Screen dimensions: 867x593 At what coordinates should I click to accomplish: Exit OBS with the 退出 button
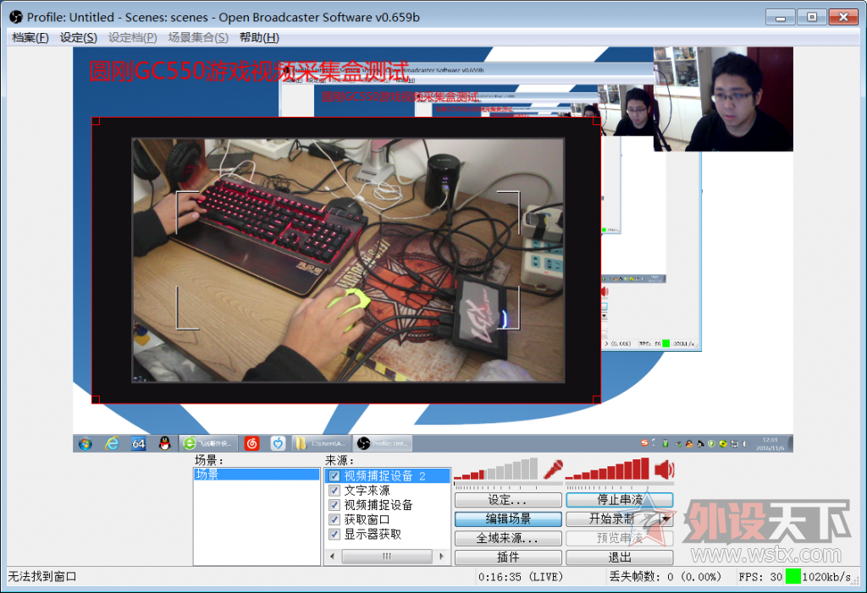click(x=619, y=557)
